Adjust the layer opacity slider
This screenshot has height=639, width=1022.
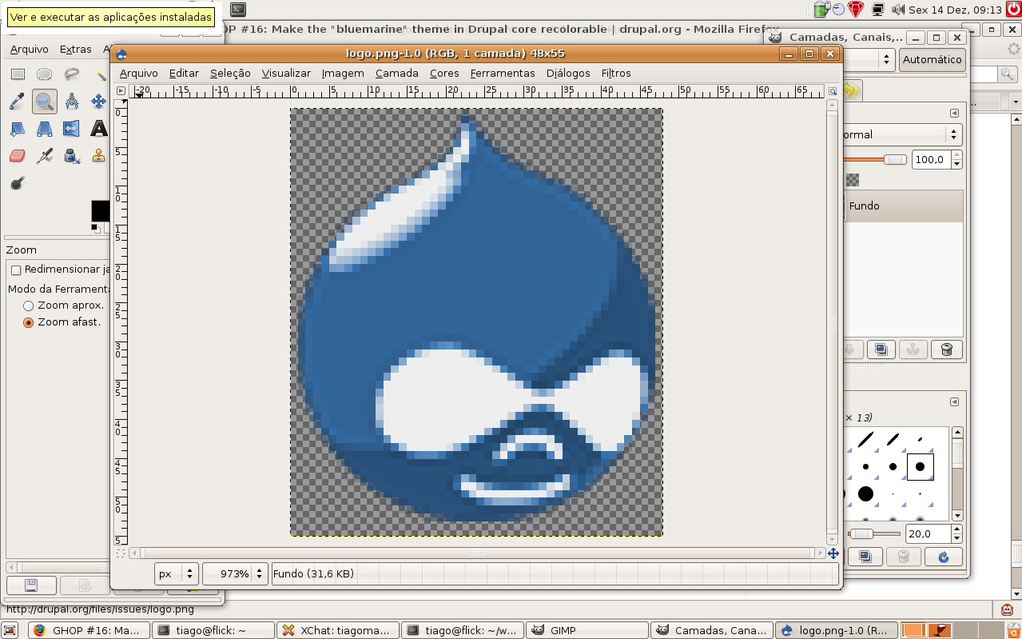coord(875,159)
